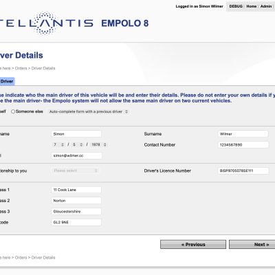The height and width of the screenshot is (275, 275).
Task: Open the birth month stepper dropdown
Action: (x=78, y=144)
